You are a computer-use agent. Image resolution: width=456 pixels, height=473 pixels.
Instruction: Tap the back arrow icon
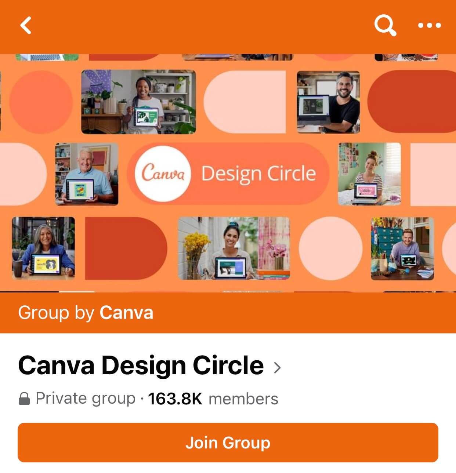26,25
